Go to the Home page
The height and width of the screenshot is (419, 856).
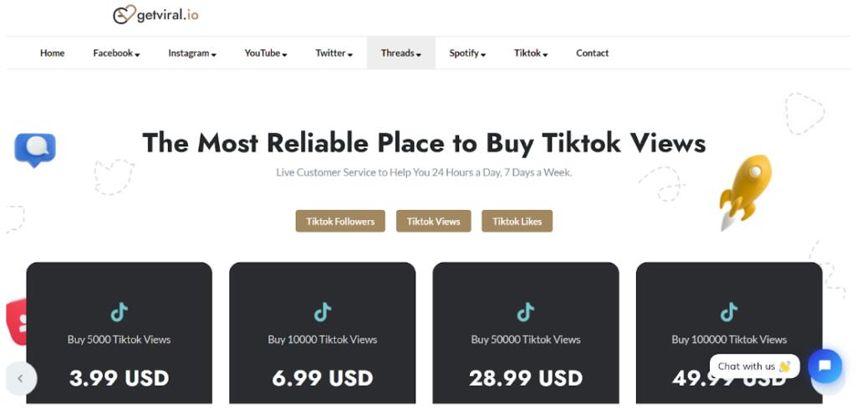point(52,54)
